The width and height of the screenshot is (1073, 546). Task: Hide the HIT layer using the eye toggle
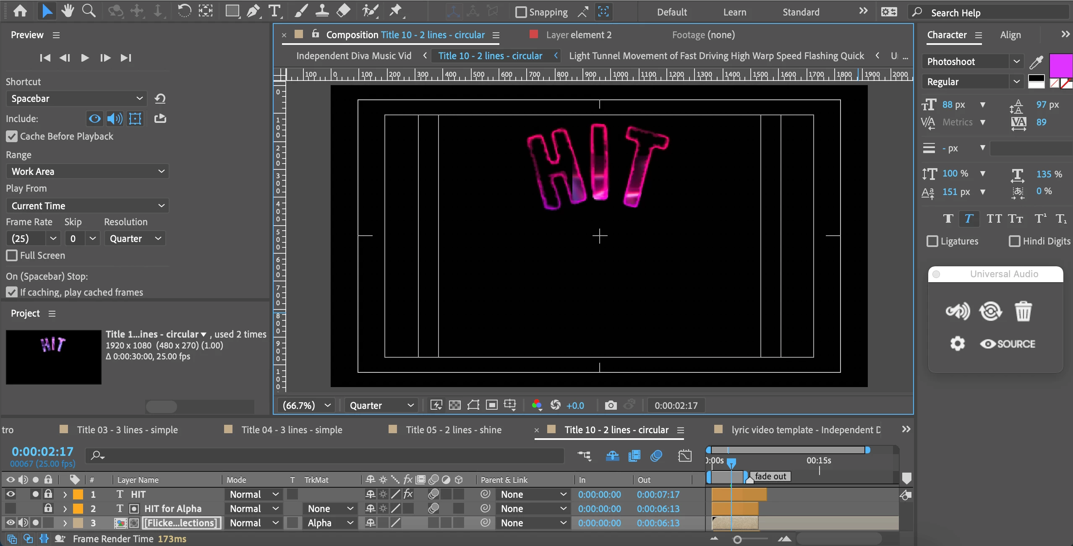tap(10, 494)
